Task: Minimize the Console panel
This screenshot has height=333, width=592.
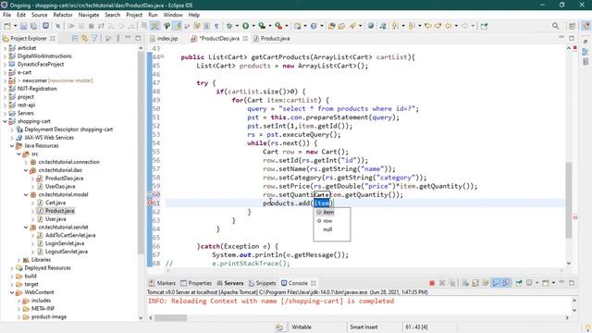Action: 561,282
